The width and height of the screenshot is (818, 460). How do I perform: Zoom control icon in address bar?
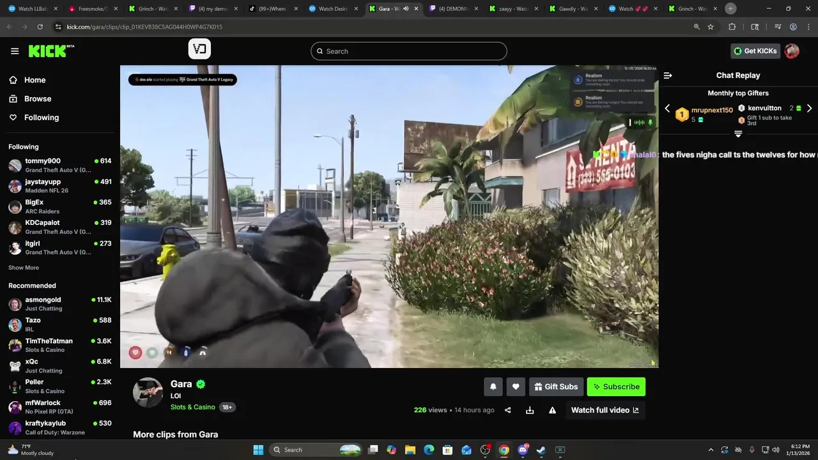[x=697, y=27]
